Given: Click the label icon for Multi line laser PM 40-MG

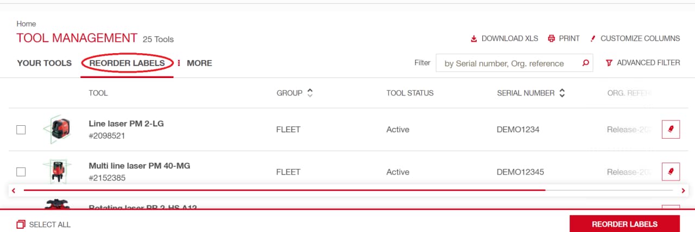Looking at the screenshot, I should coord(671,172).
